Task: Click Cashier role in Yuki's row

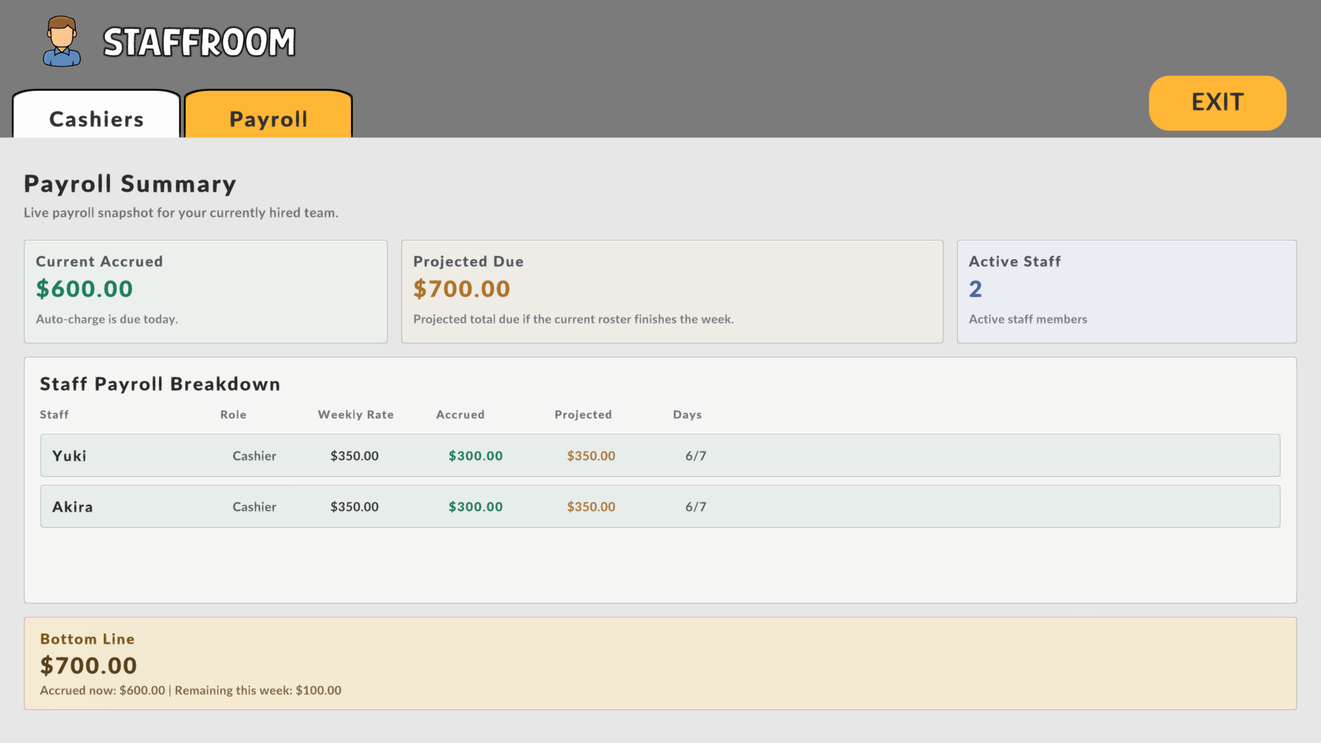Action: tap(254, 456)
